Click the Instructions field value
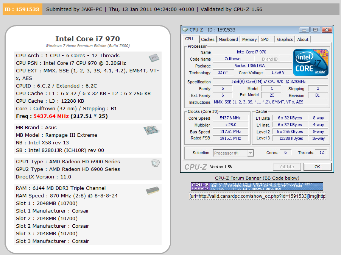 click(x=270, y=102)
